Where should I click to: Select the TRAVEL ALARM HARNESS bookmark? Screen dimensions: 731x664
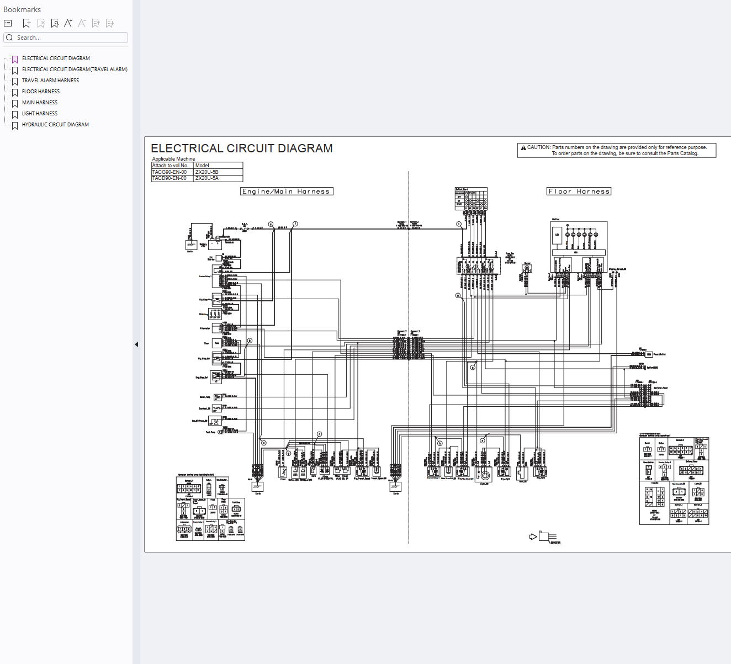coord(50,81)
